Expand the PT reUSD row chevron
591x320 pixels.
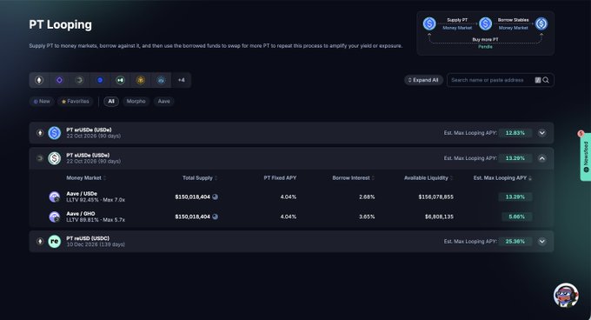pos(542,241)
